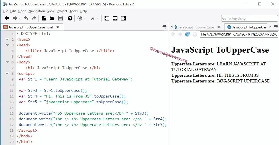Screen dimensions: 279x145
Task: Close the Javascript_ToUpperCase.html tab
Action: click(58, 27)
